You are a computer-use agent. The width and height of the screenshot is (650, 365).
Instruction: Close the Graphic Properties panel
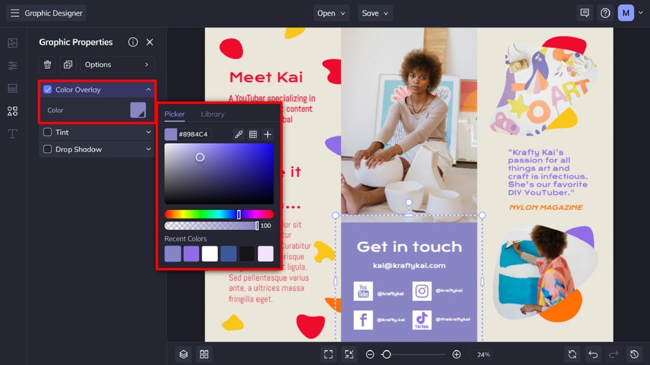pos(149,42)
